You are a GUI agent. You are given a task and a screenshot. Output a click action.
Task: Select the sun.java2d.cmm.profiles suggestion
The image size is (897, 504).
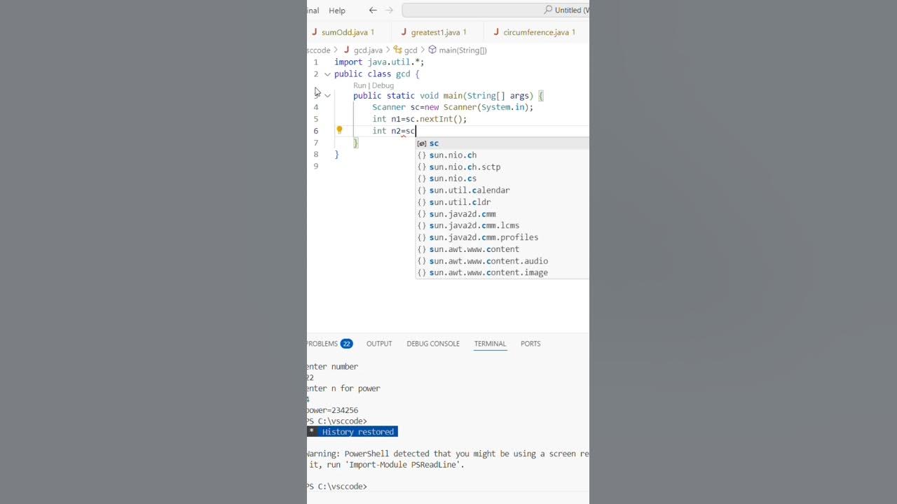pyautogui.click(x=502, y=237)
